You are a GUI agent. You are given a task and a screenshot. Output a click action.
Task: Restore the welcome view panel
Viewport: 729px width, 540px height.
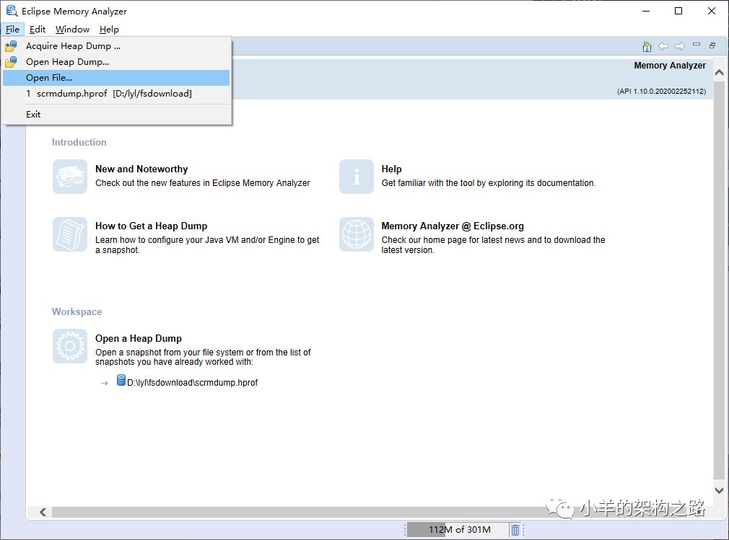712,45
